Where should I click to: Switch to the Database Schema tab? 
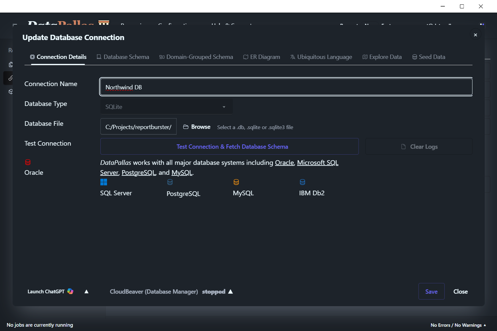123,57
